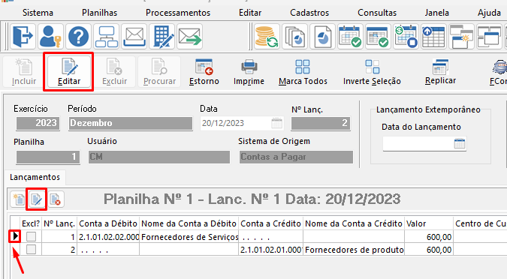Click the Período field showing Dezembro
This screenshot has height=279, width=507.
pyautogui.click(x=130, y=123)
